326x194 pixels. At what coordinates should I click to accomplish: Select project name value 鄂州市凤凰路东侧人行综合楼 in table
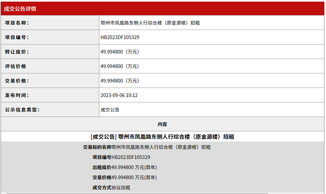pyautogui.click(x=150, y=23)
